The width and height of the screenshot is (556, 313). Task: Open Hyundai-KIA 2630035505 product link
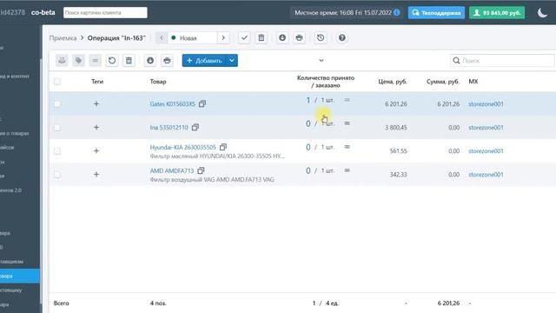pyautogui.click(x=182, y=147)
